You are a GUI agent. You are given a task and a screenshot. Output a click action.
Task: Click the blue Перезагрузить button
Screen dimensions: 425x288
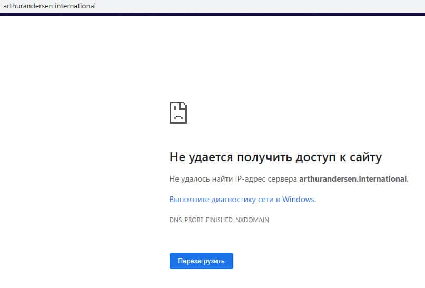point(201,261)
